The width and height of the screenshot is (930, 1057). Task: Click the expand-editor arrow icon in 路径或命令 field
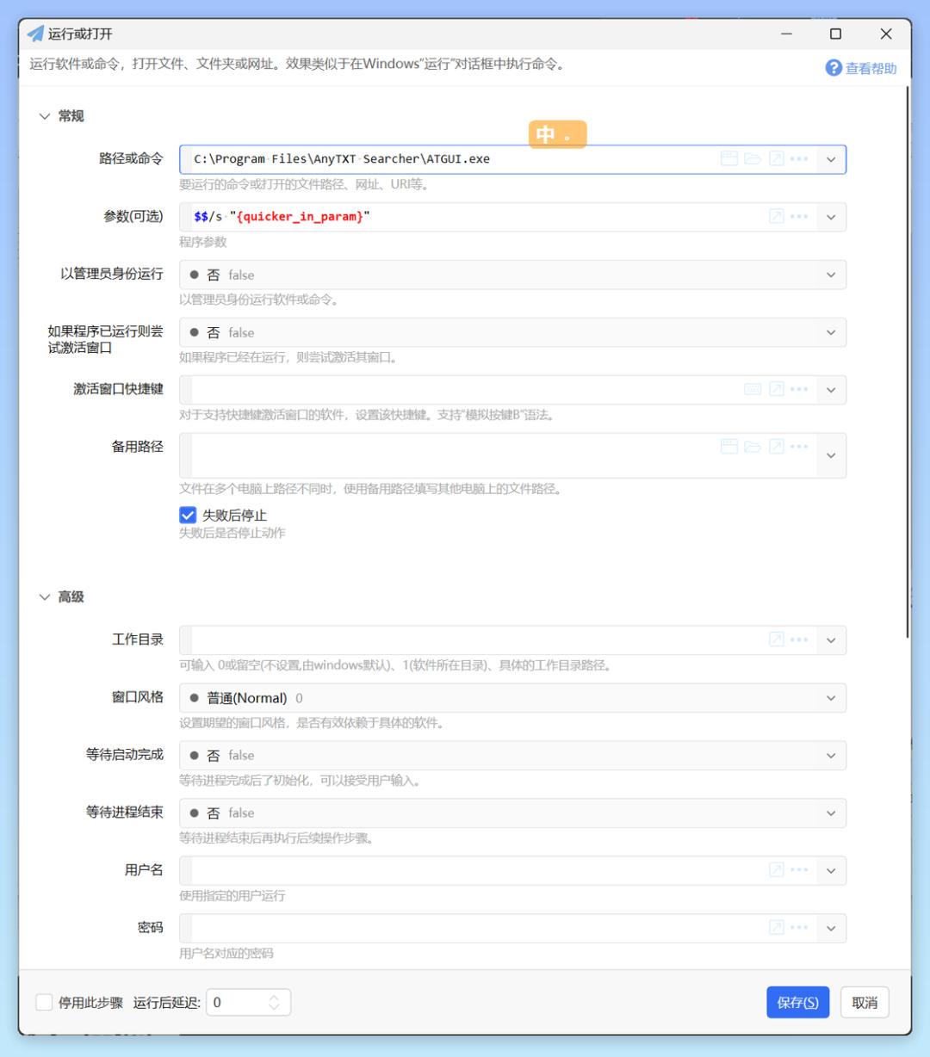[x=777, y=159]
